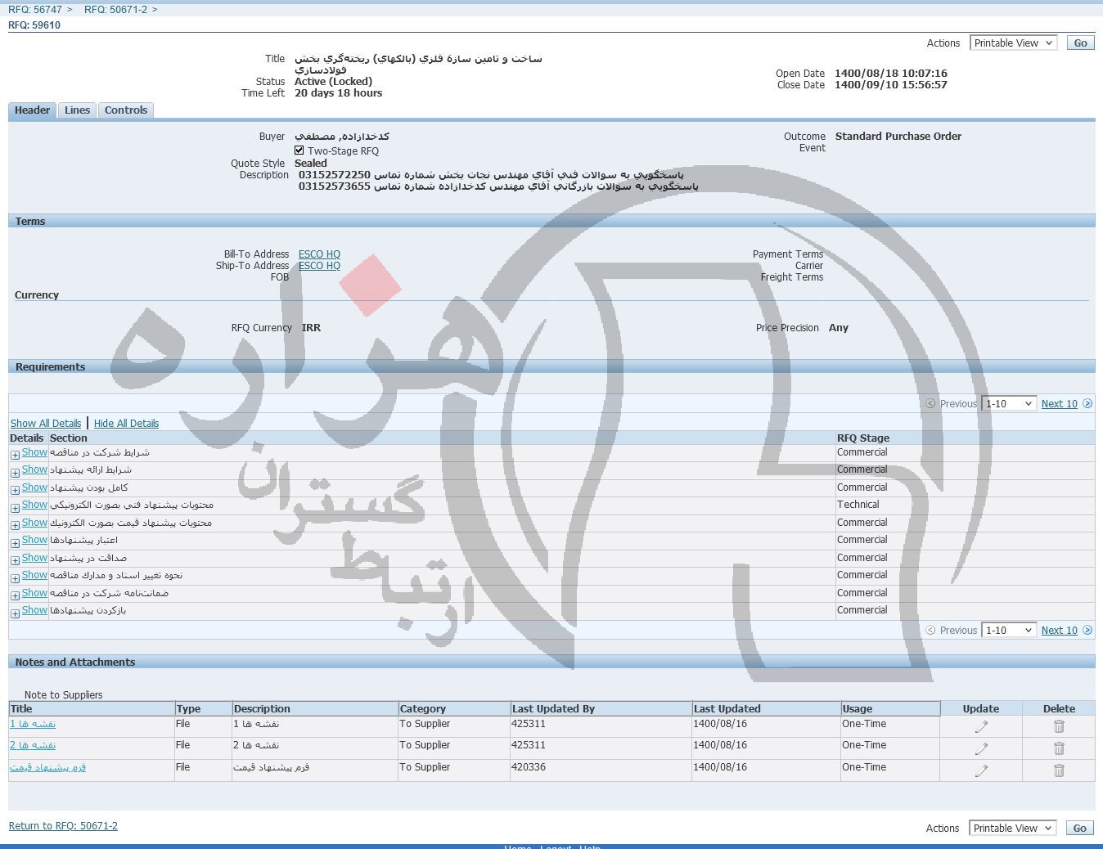Screen dimensions: 1103x849
Task: Click Show link for اعتبار پیشنهادها
Action: tap(34, 540)
